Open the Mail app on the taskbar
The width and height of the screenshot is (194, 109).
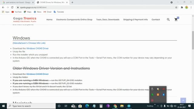(x=73, y=106)
